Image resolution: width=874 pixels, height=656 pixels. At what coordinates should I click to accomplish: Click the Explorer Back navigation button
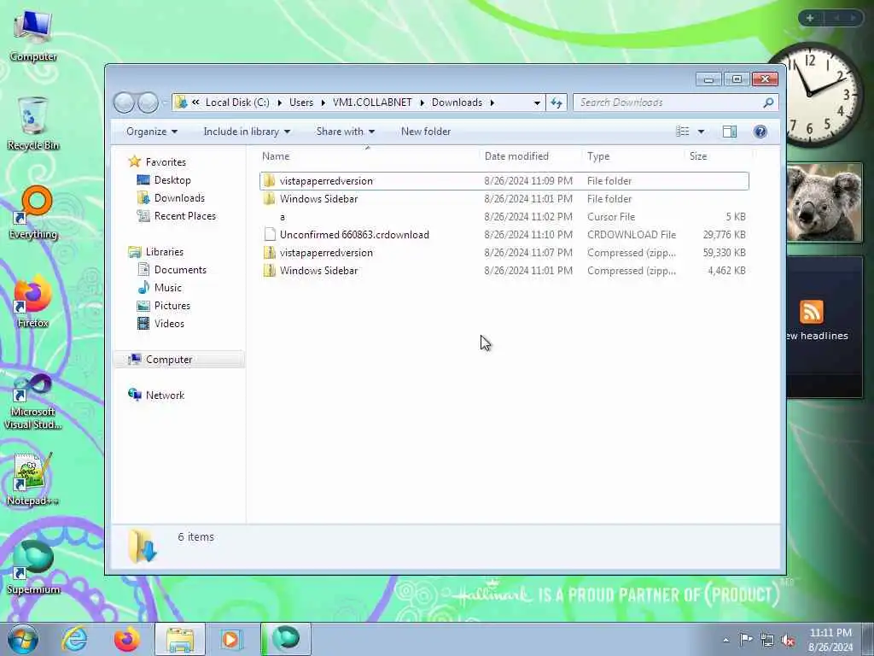[125, 102]
